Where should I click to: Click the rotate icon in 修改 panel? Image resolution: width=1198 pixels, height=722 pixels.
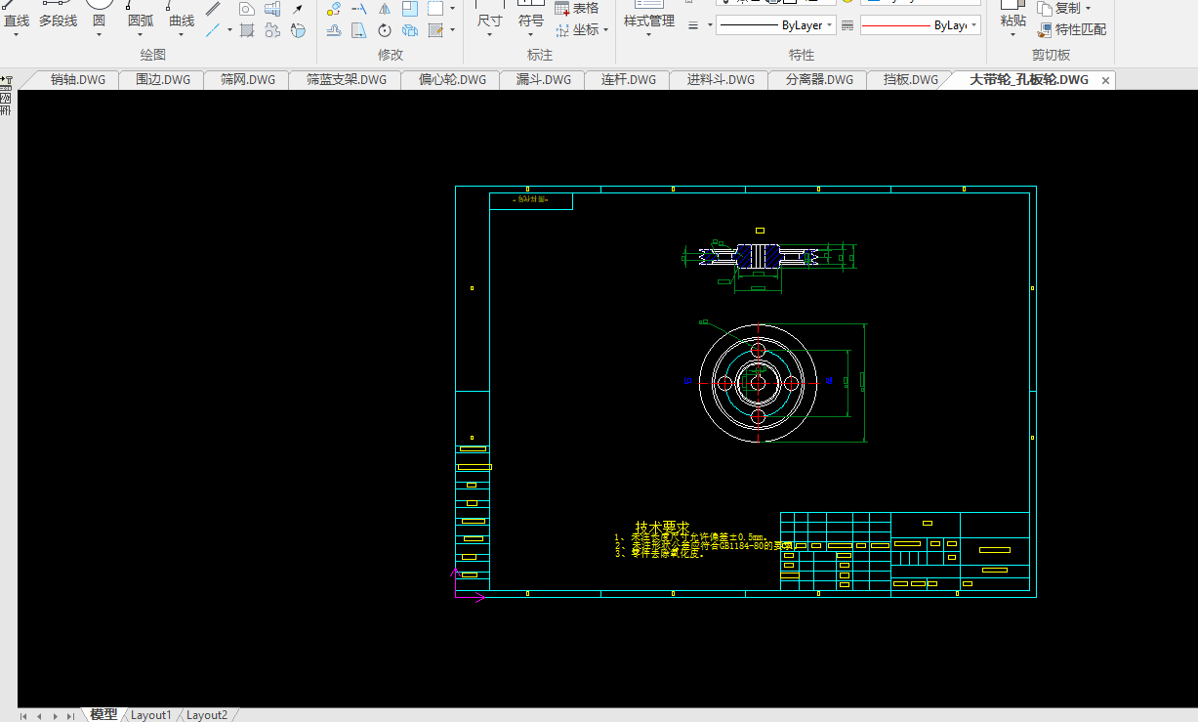[x=385, y=30]
